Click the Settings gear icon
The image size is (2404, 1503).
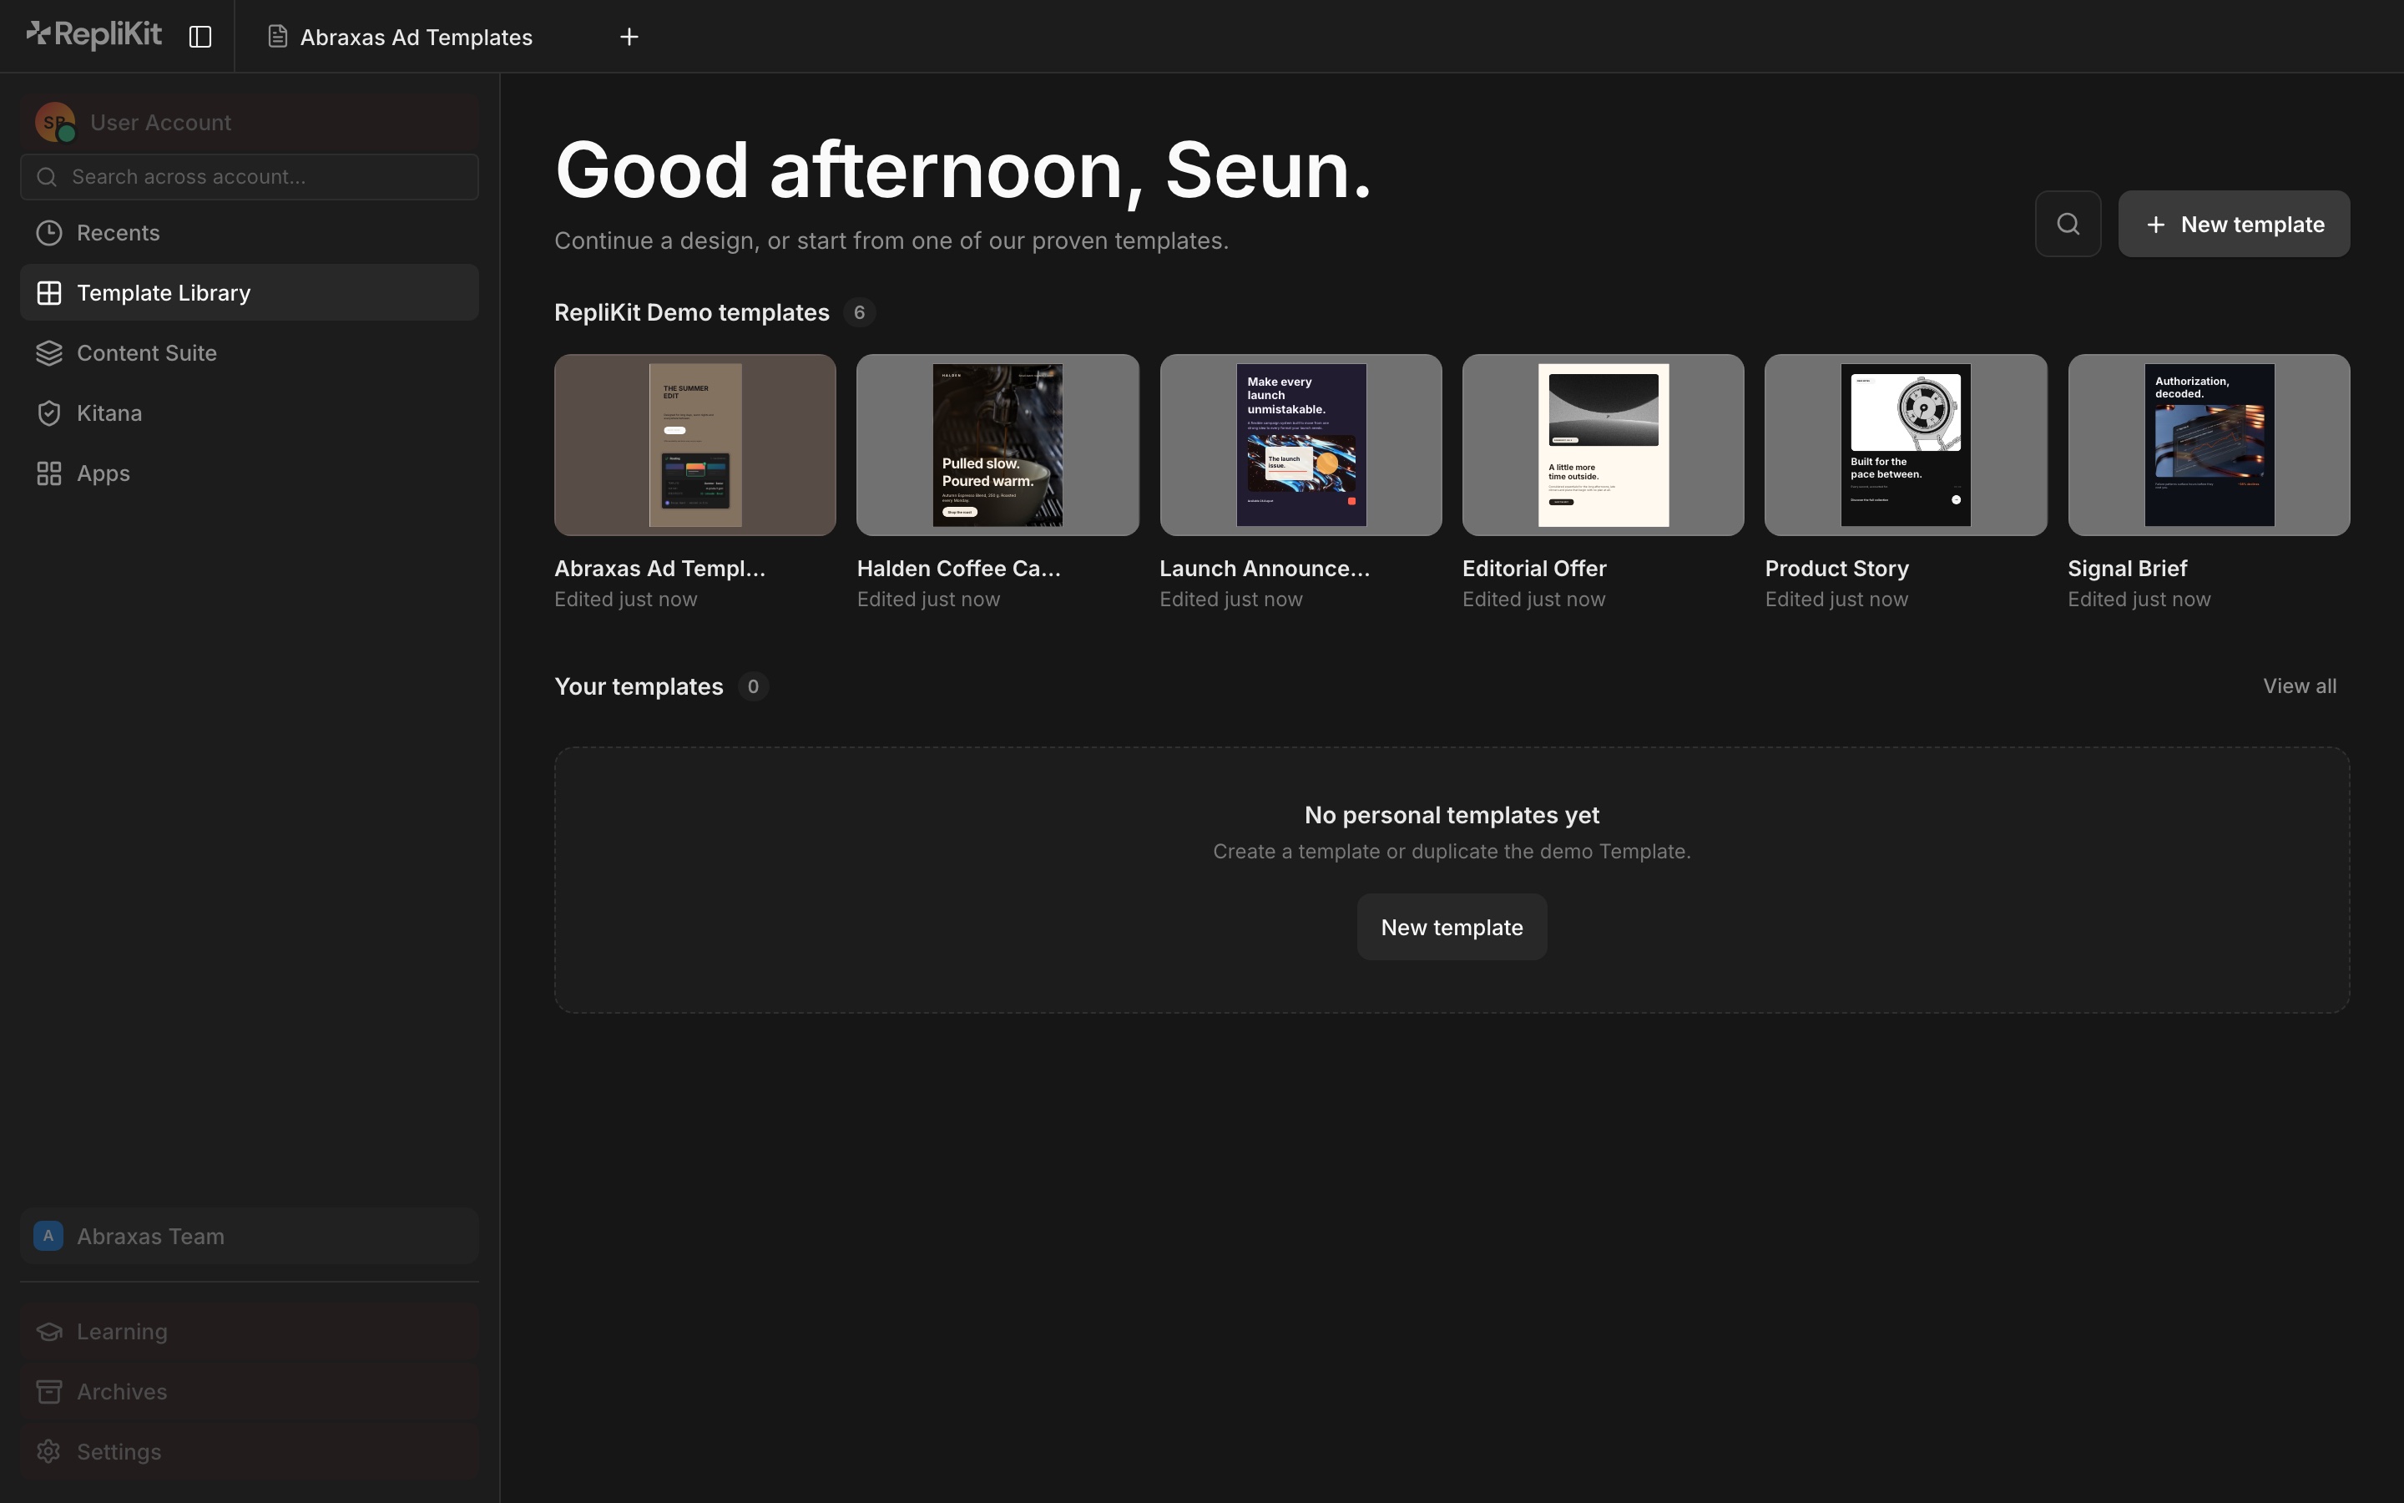pyautogui.click(x=48, y=1452)
